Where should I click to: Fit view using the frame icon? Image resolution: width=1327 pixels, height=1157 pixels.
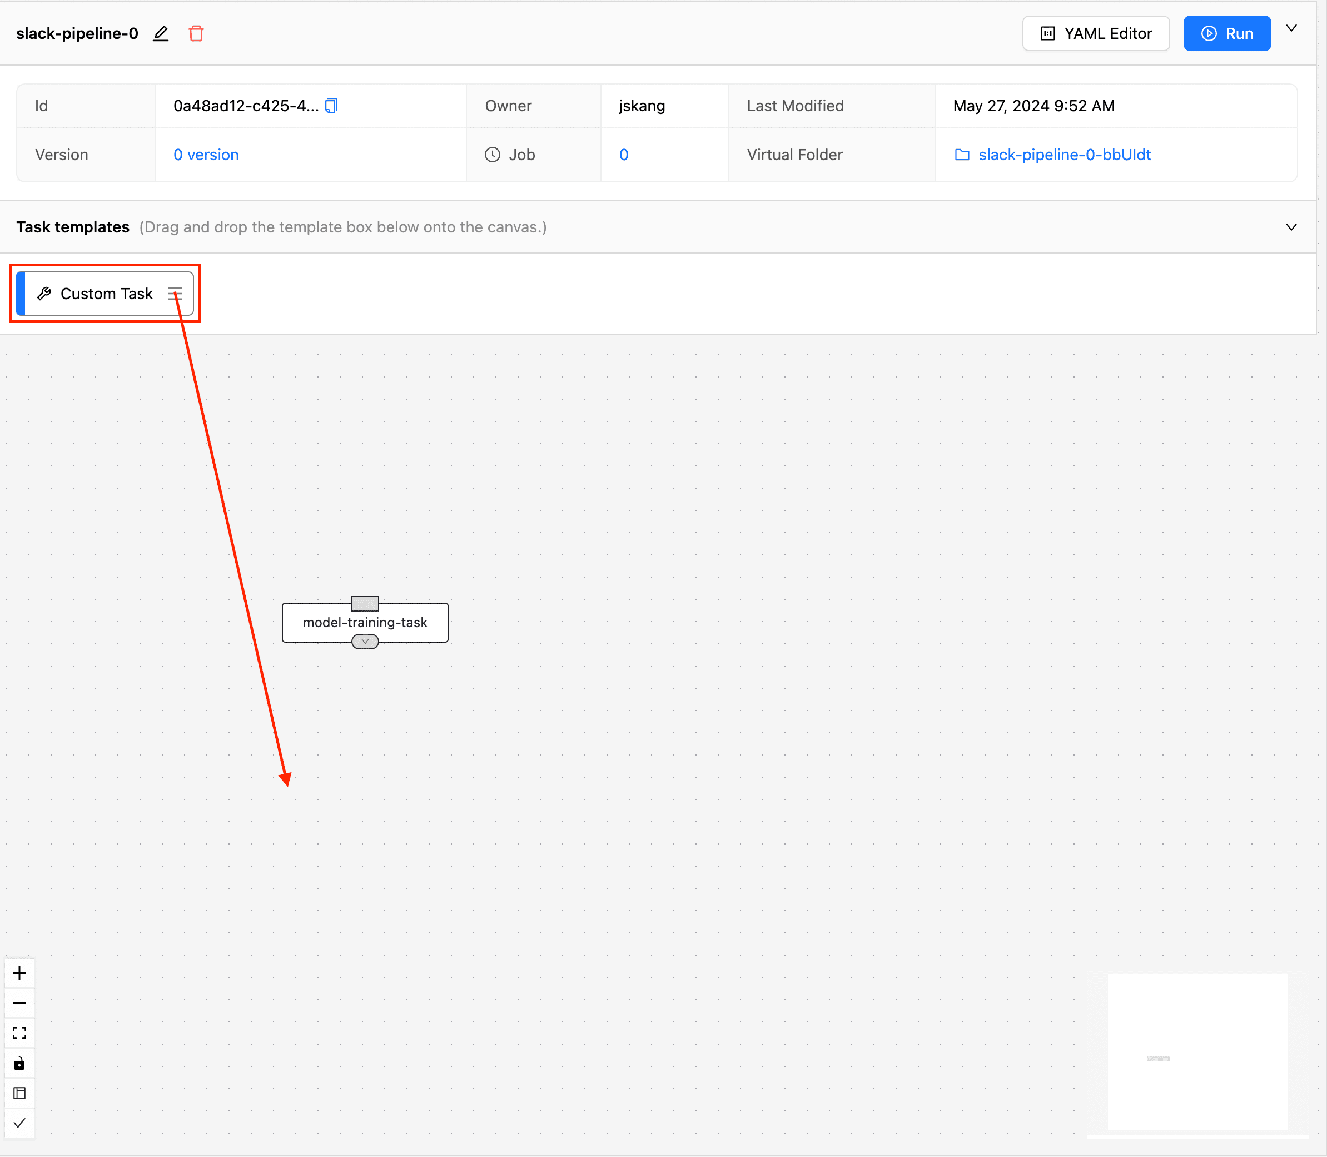pos(19,1033)
